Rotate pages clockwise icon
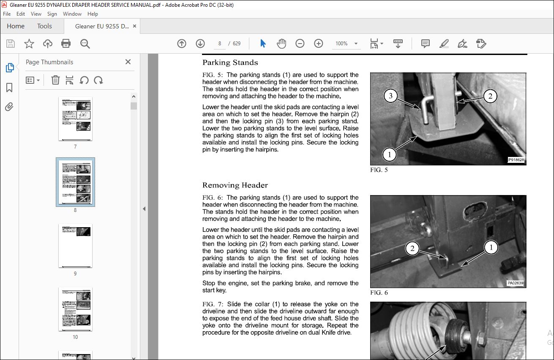The width and height of the screenshot is (554, 360). tap(98, 80)
